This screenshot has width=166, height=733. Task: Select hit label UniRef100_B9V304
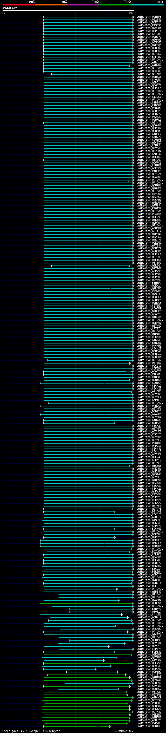click(x=149, y=643)
